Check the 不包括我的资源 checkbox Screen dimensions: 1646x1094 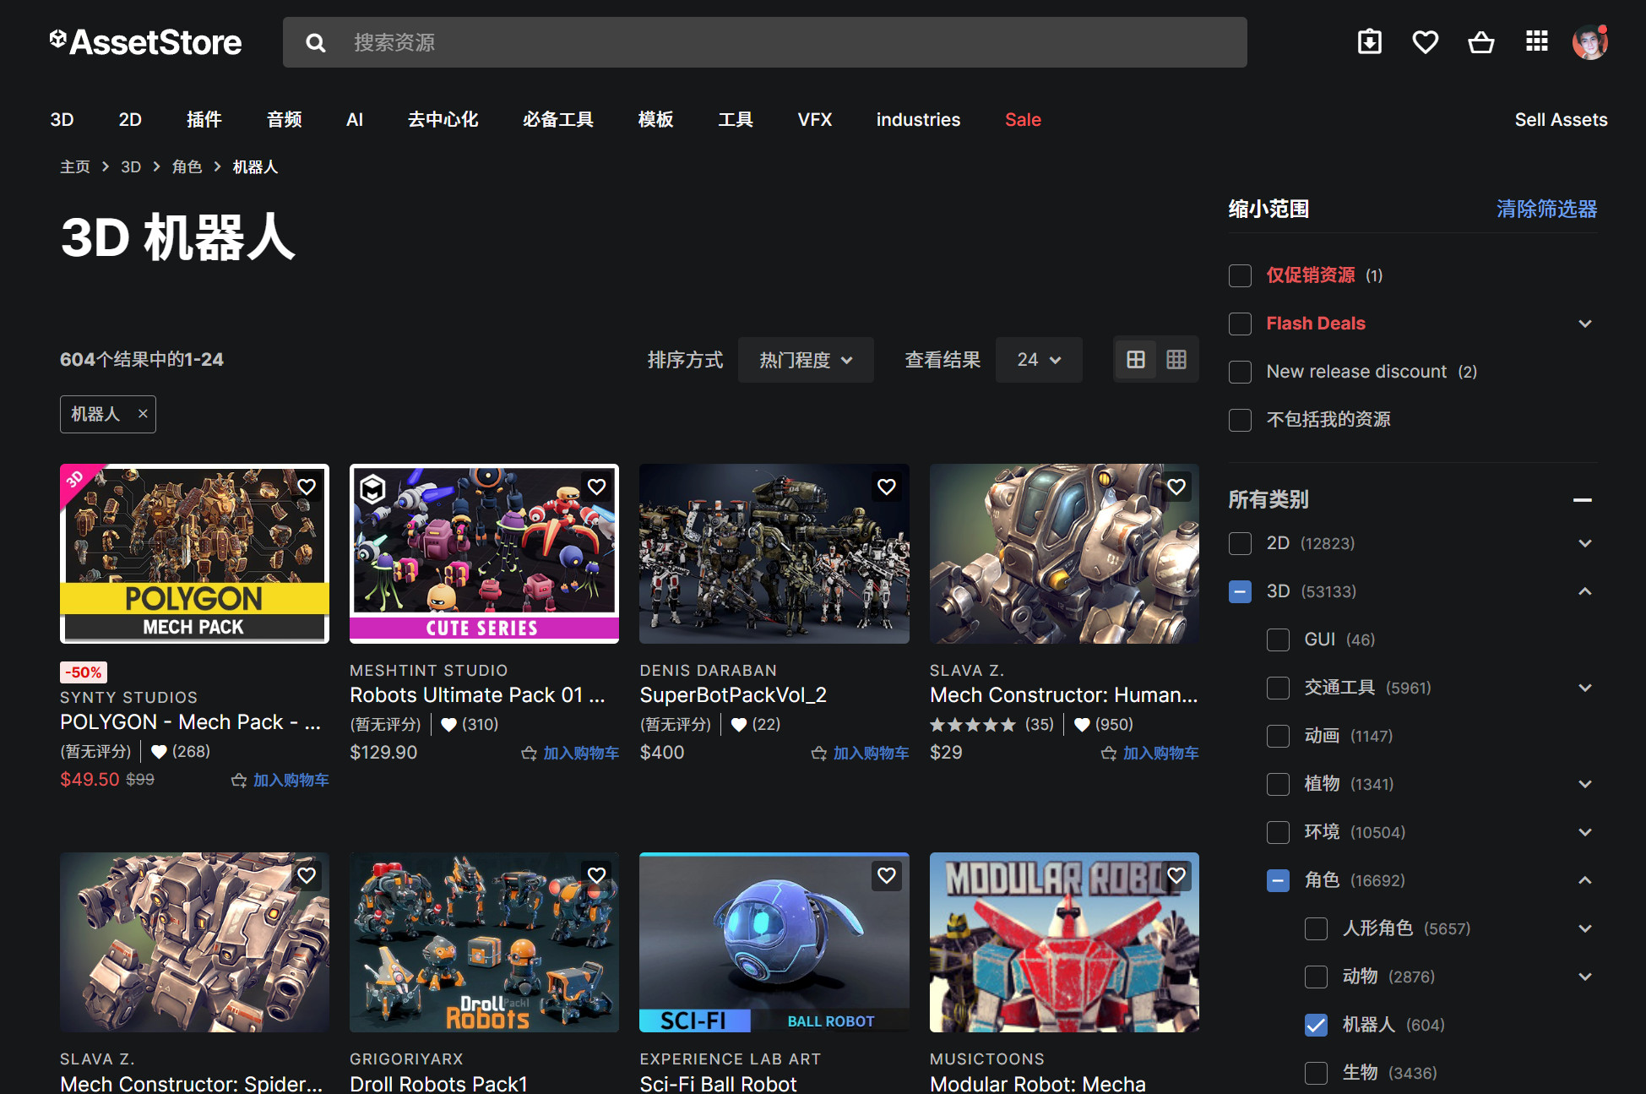[x=1240, y=420]
